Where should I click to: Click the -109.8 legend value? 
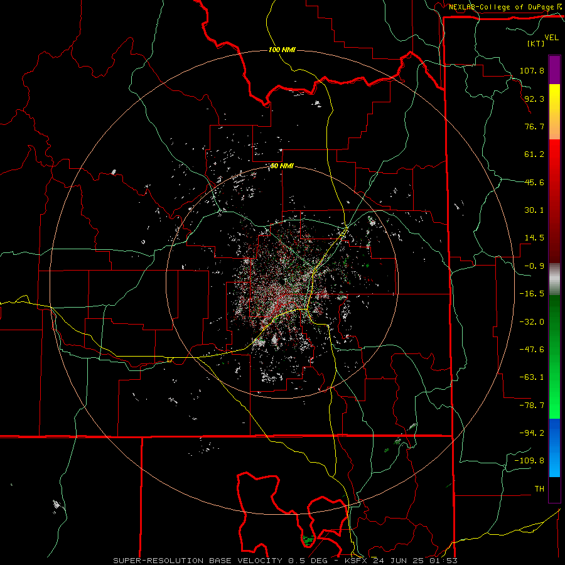click(x=529, y=461)
